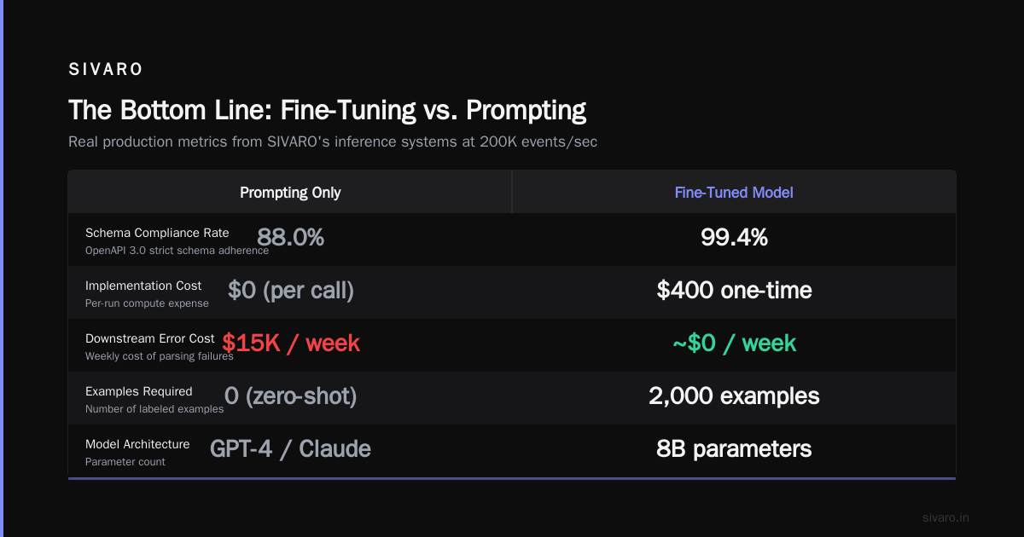Select the red $15K / week value

(x=290, y=344)
